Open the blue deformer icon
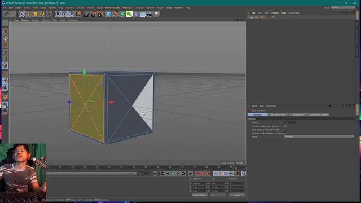 pyautogui.click(x=136, y=14)
